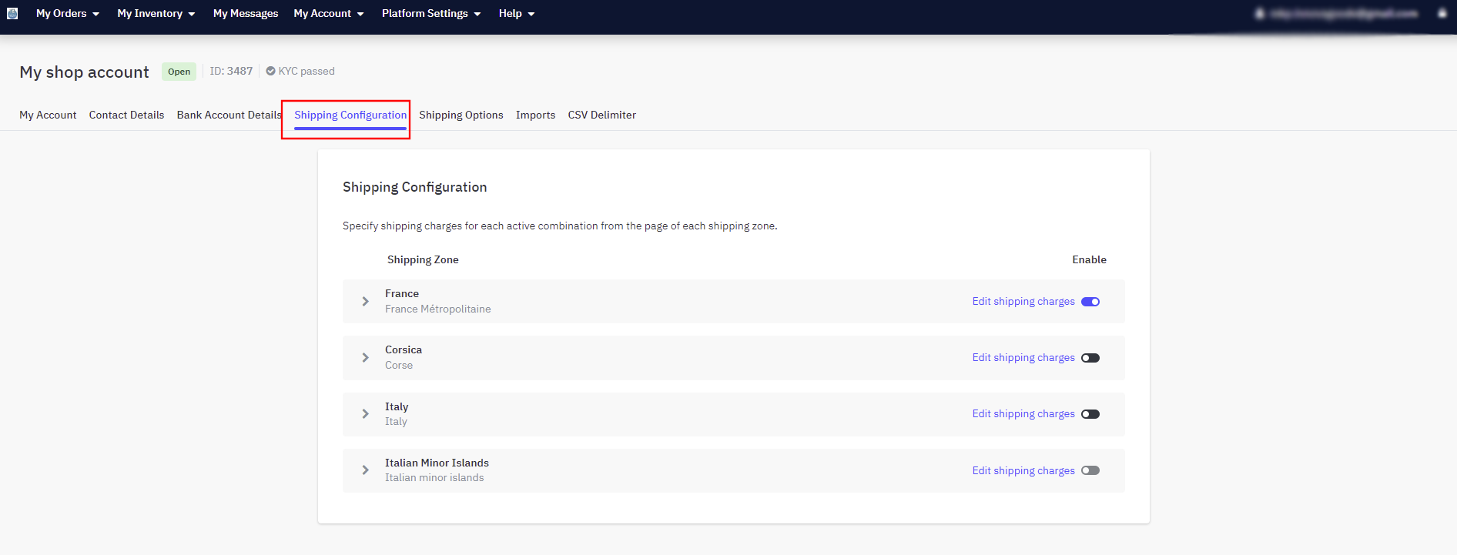Image resolution: width=1457 pixels, height=555 pixels.
Task: Expand the Italian Minor Islands row
Action: tap(366, 470)
